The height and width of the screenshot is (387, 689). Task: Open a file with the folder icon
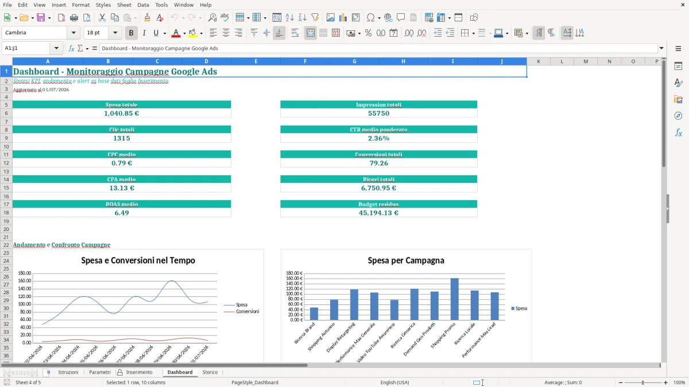pyautogui.click(x=24, y=18)
